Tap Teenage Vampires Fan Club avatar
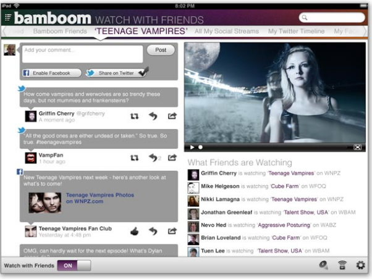 tap(31, 231)
